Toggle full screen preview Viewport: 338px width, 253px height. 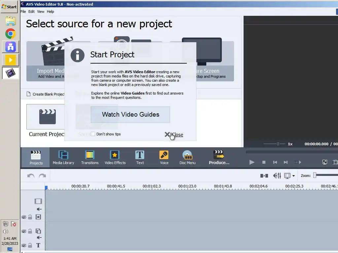325,162
